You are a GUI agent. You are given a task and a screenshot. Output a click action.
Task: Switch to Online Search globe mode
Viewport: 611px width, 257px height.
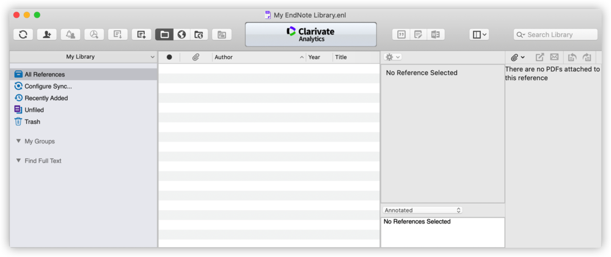pyautogui.click(x=181, y=35)
